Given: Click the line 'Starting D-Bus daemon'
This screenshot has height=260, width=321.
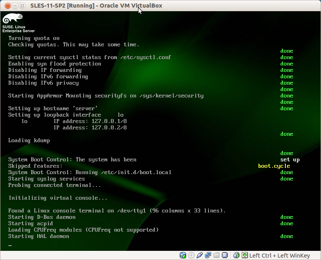Looking at the screenshot, I should [42, 217].
